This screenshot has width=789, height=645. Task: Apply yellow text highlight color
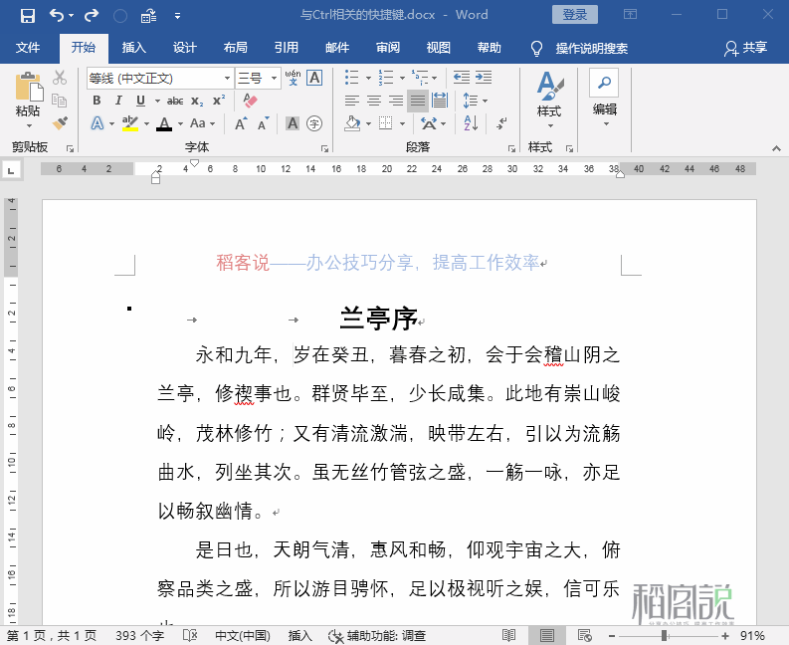[x=129, y=123]
